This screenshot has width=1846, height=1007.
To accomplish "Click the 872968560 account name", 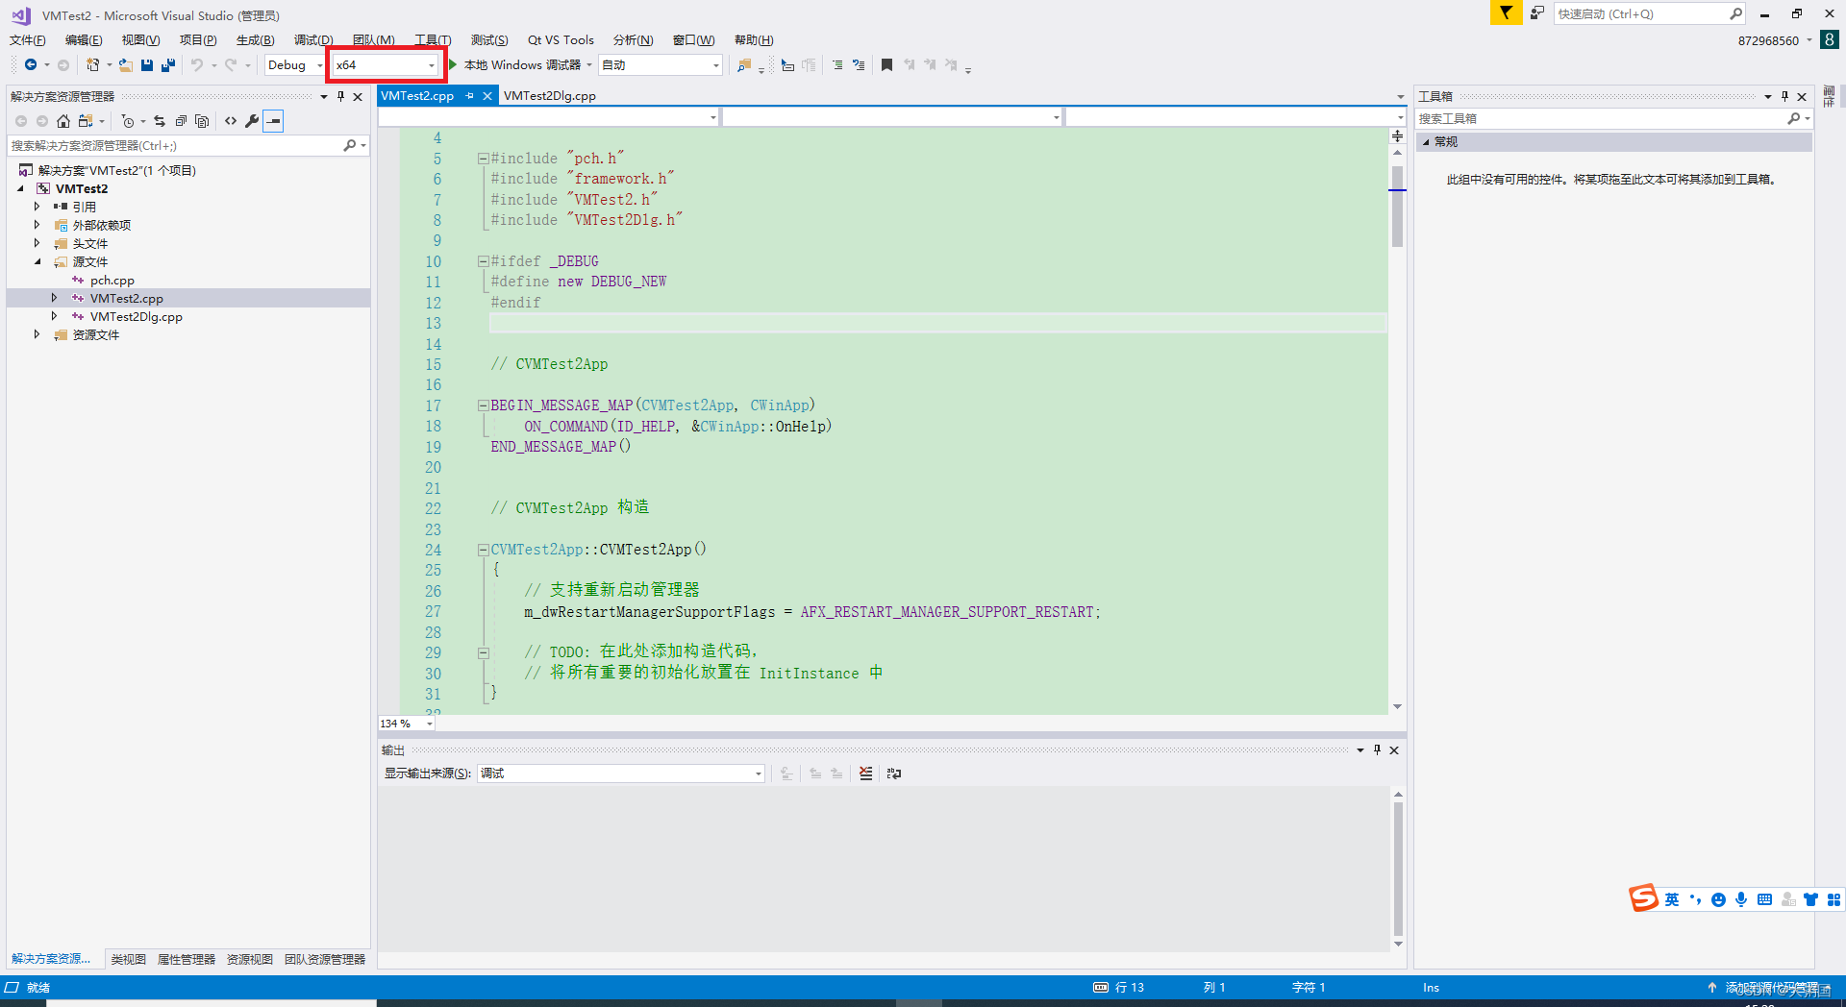I will (1768, 40).
